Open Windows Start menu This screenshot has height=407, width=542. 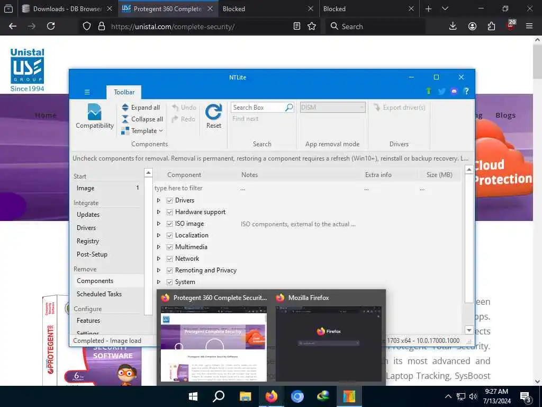point(193,396)
